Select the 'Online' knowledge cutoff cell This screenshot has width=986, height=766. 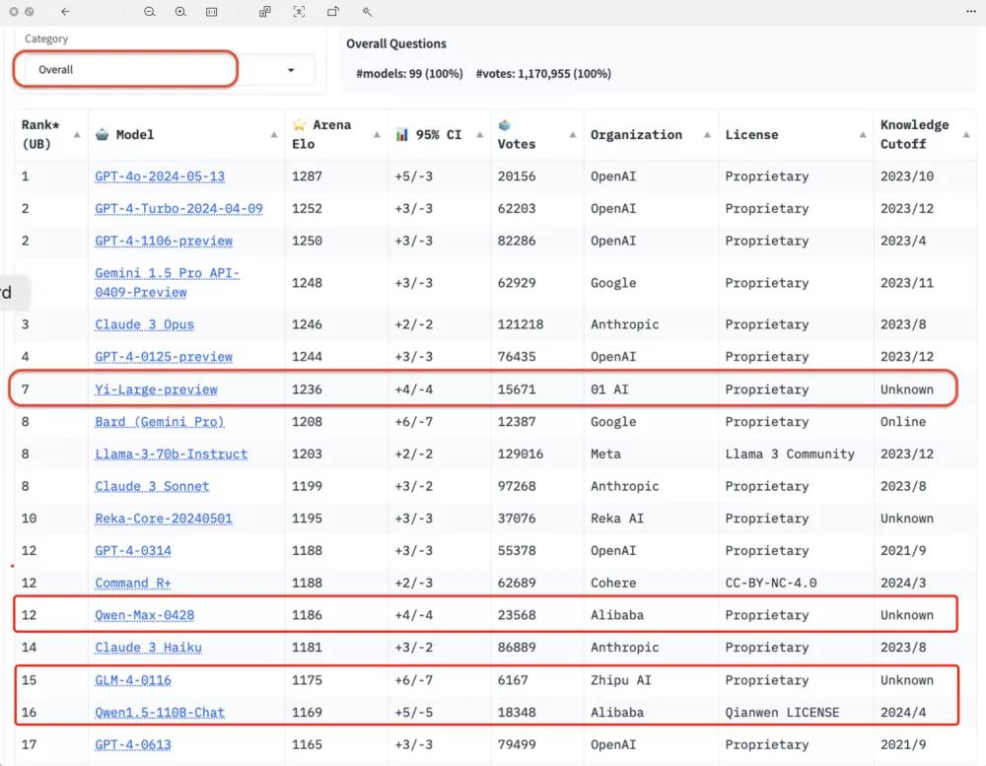903,421
